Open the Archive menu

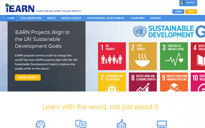pyautogui.click(x=156, y=18)
